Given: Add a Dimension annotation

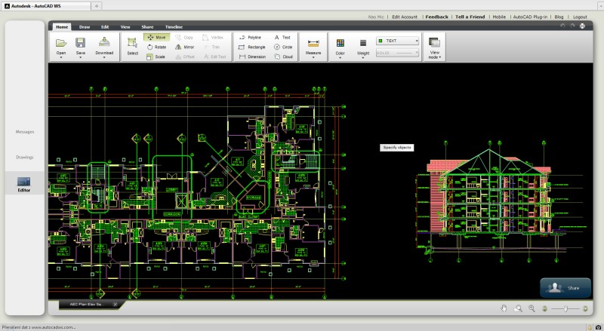Looking at the screenshot, I should click(x=251, y=57).
